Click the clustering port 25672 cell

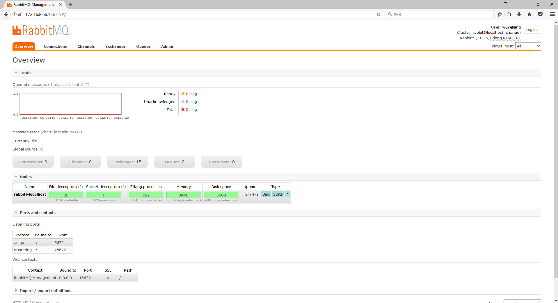click(63, 250)
